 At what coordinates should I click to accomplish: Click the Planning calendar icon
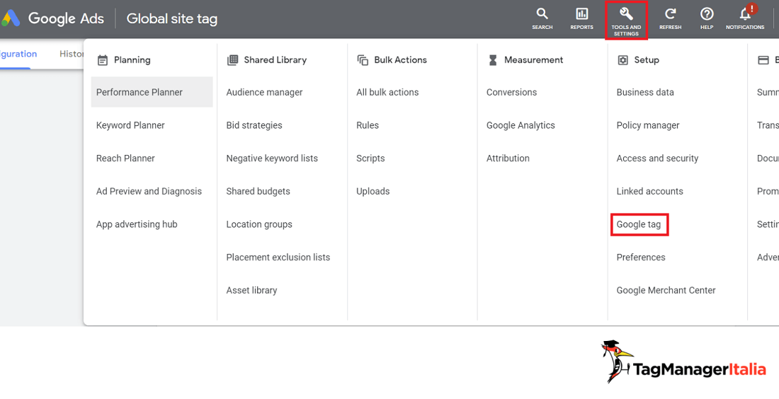[103, 60]
